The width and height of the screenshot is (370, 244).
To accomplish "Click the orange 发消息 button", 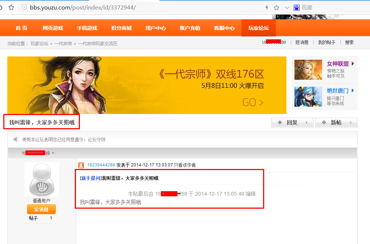I will pos(41,209).
